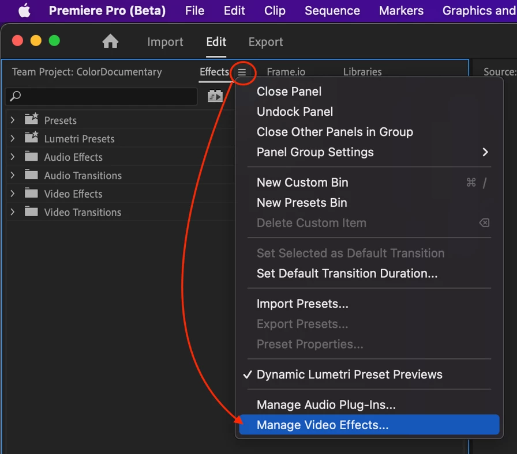Click the effects search field
The height and width of the screenshot is (454, 517).
(x=101, y=96)
